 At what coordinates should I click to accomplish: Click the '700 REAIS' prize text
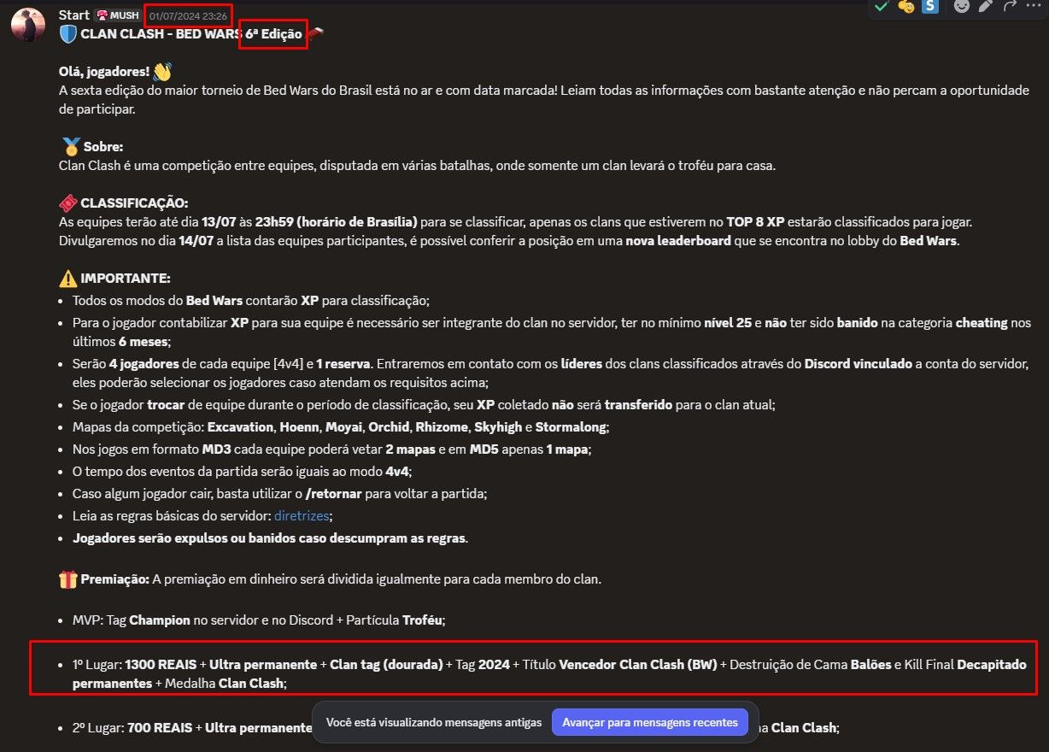[x=160, y=726]
